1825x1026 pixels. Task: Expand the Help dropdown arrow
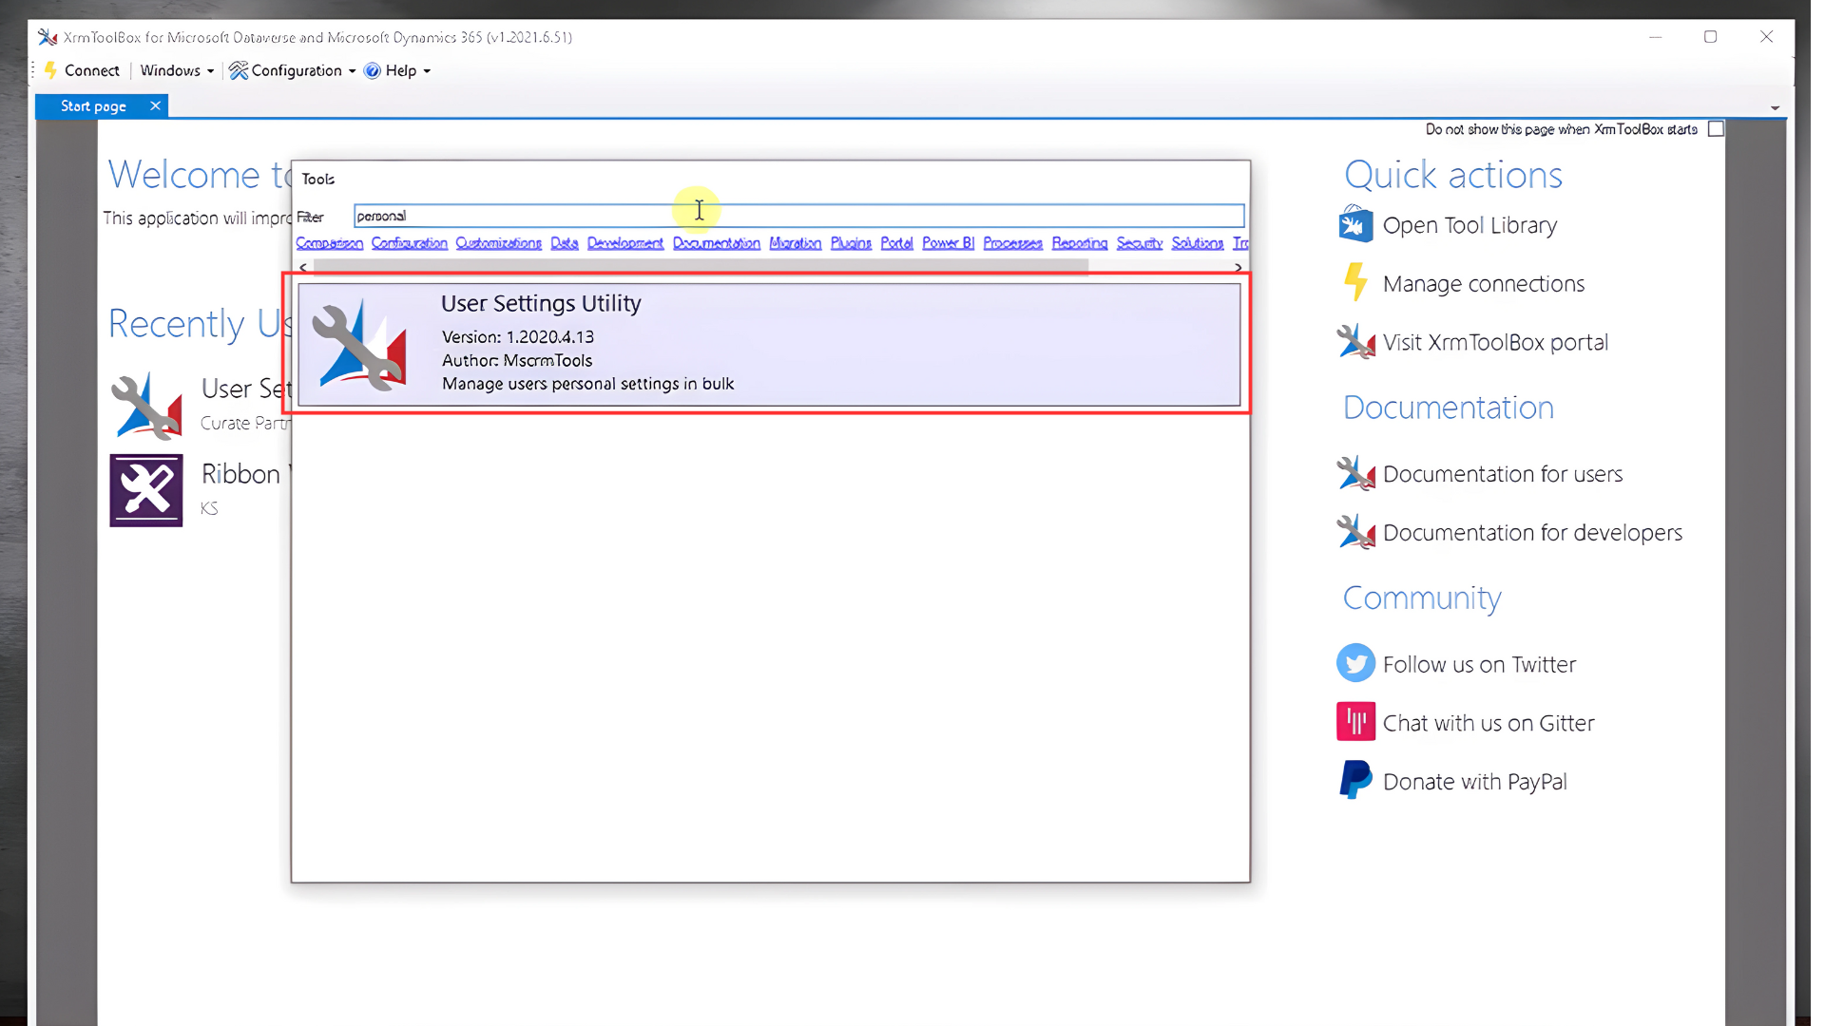coord(427,71)
